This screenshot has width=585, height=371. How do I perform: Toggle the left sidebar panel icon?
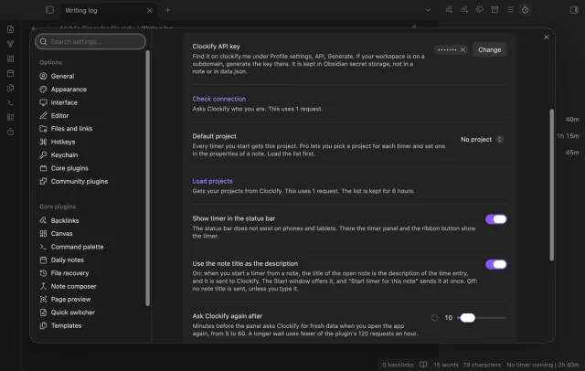pyautogui.click(x=49, y=10)
